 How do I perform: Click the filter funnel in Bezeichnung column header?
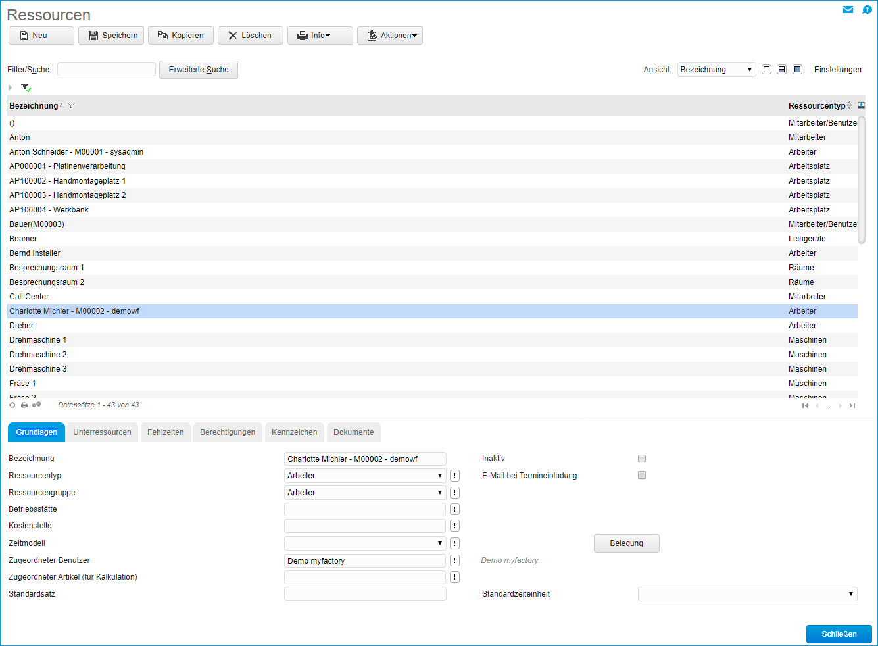(72, 106)
